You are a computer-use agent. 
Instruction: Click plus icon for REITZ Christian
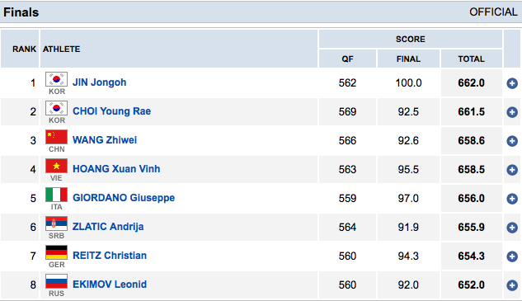coord(512,256)
